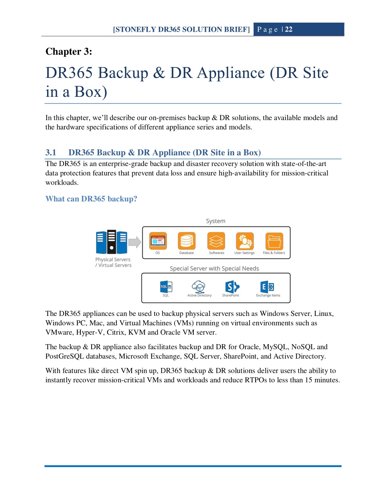Click paragraph starting 'The DR365 is an enterprise-grade'

coord(187,173)
